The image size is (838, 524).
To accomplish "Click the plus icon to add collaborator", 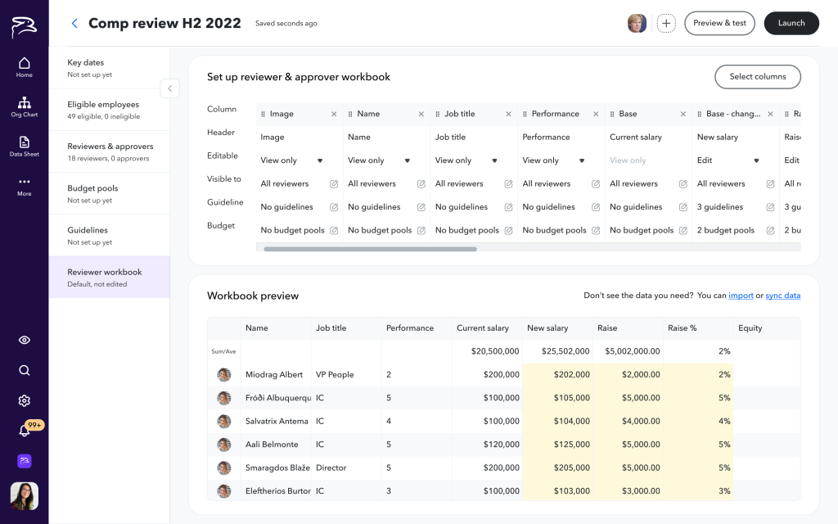I will coord(666,24).
